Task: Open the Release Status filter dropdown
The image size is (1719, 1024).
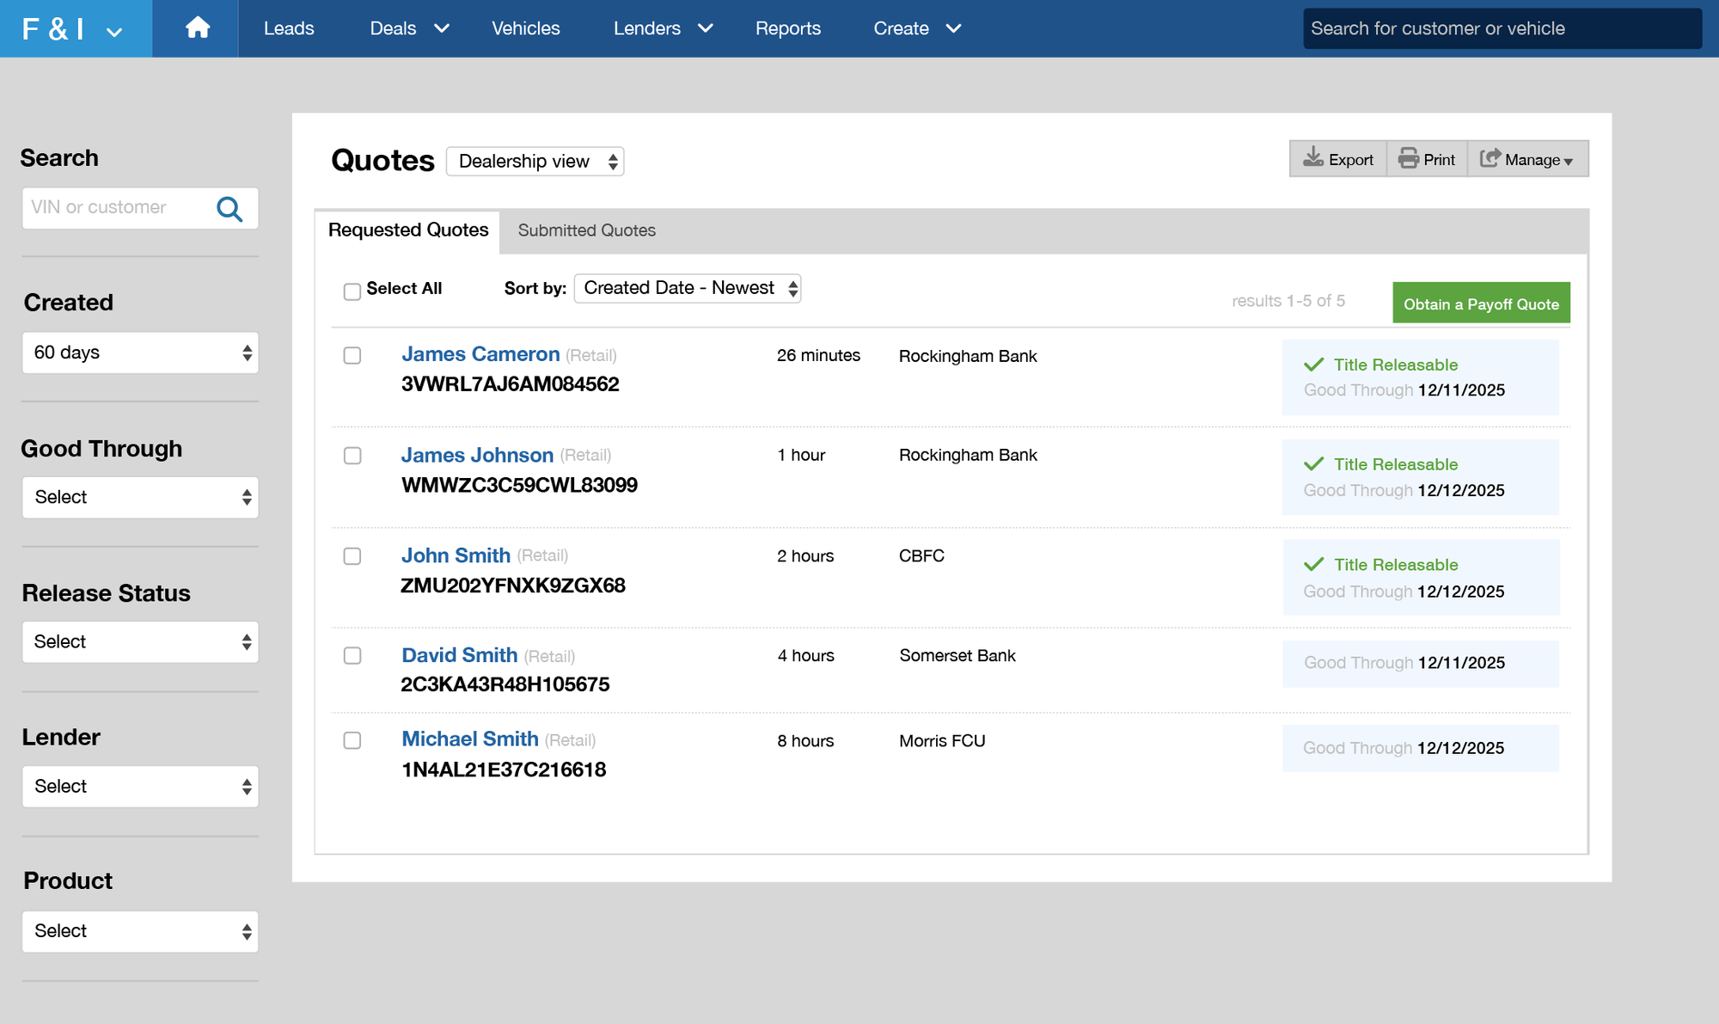Action: coord(140,641)
